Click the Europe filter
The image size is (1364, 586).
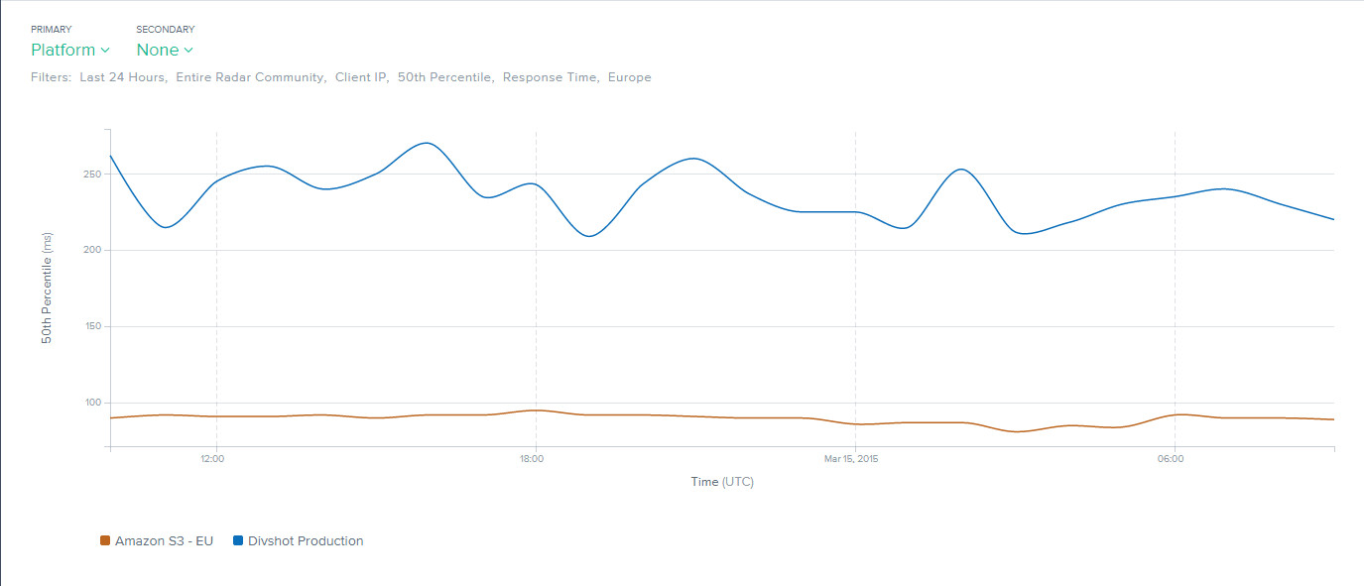(x=629, y=77)
